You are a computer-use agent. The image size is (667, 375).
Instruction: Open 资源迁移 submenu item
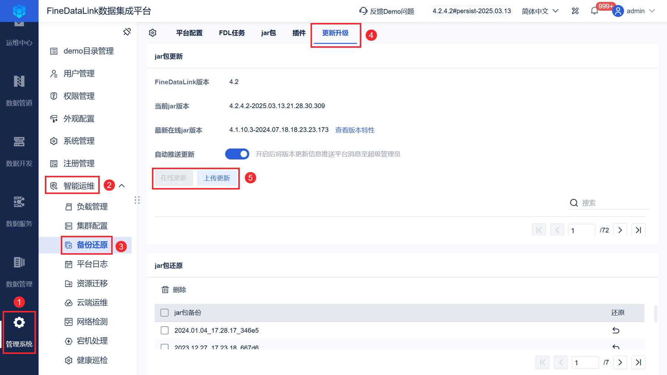click(x=92, y=284)
